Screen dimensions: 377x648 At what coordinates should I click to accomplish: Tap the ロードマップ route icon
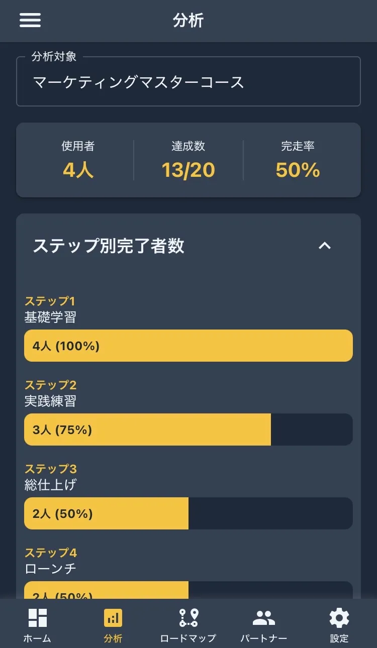188,617
